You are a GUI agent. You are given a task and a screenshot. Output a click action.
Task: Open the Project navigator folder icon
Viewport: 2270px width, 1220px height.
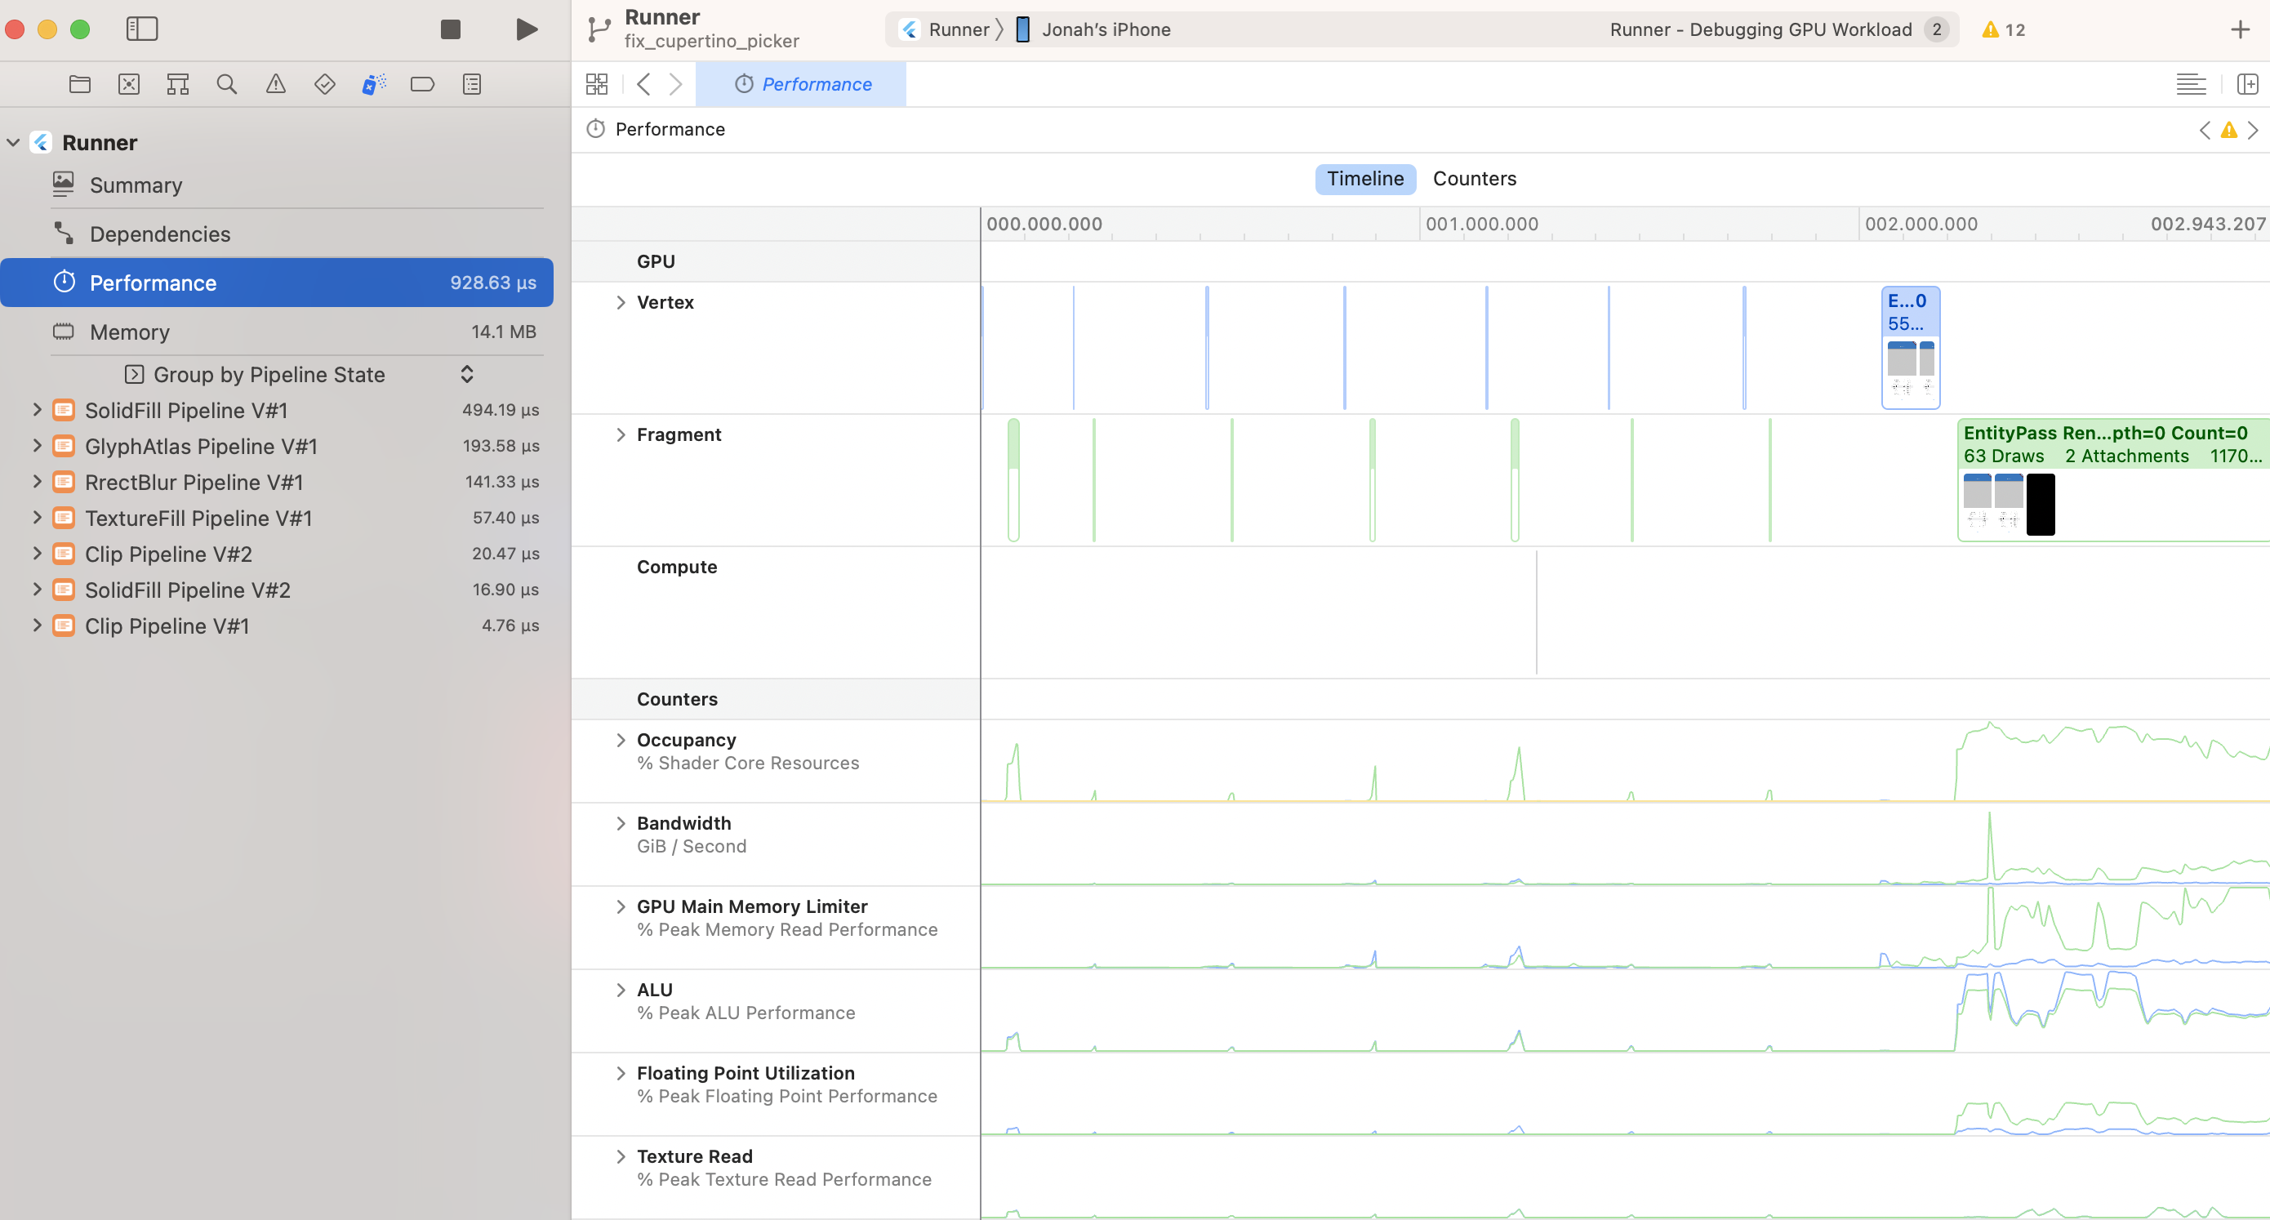coord(80,85)
